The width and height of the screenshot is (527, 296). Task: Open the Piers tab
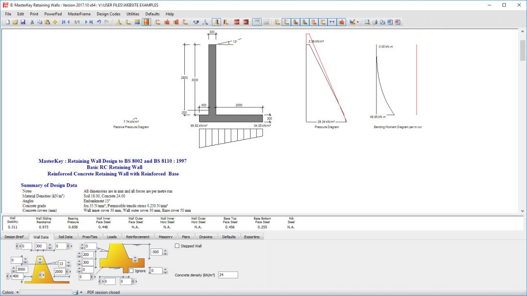pos(186,237)
